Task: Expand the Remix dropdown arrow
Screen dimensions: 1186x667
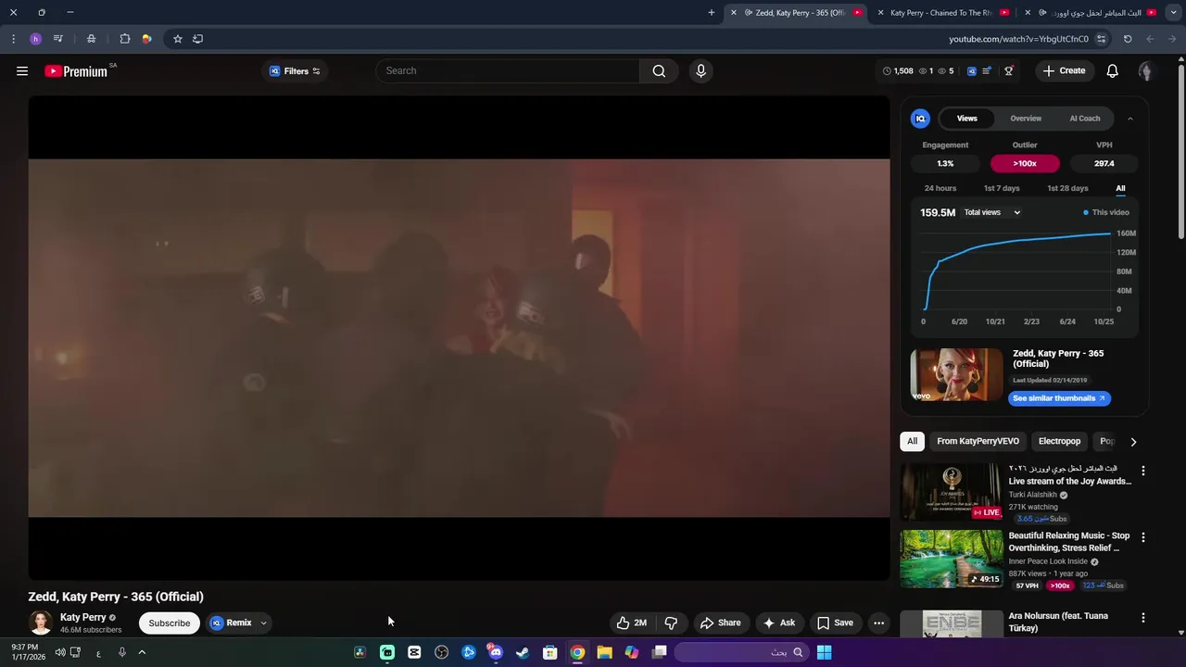Action: click(x=263, y=623)
